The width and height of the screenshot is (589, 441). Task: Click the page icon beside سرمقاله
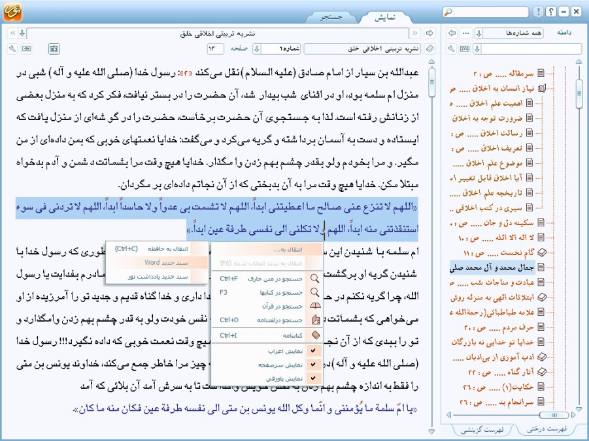(x=541, y=73)
